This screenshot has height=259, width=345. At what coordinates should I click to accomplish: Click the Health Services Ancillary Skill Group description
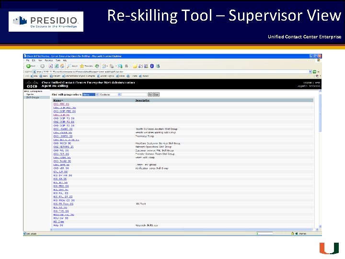click(x=156, y=129)
